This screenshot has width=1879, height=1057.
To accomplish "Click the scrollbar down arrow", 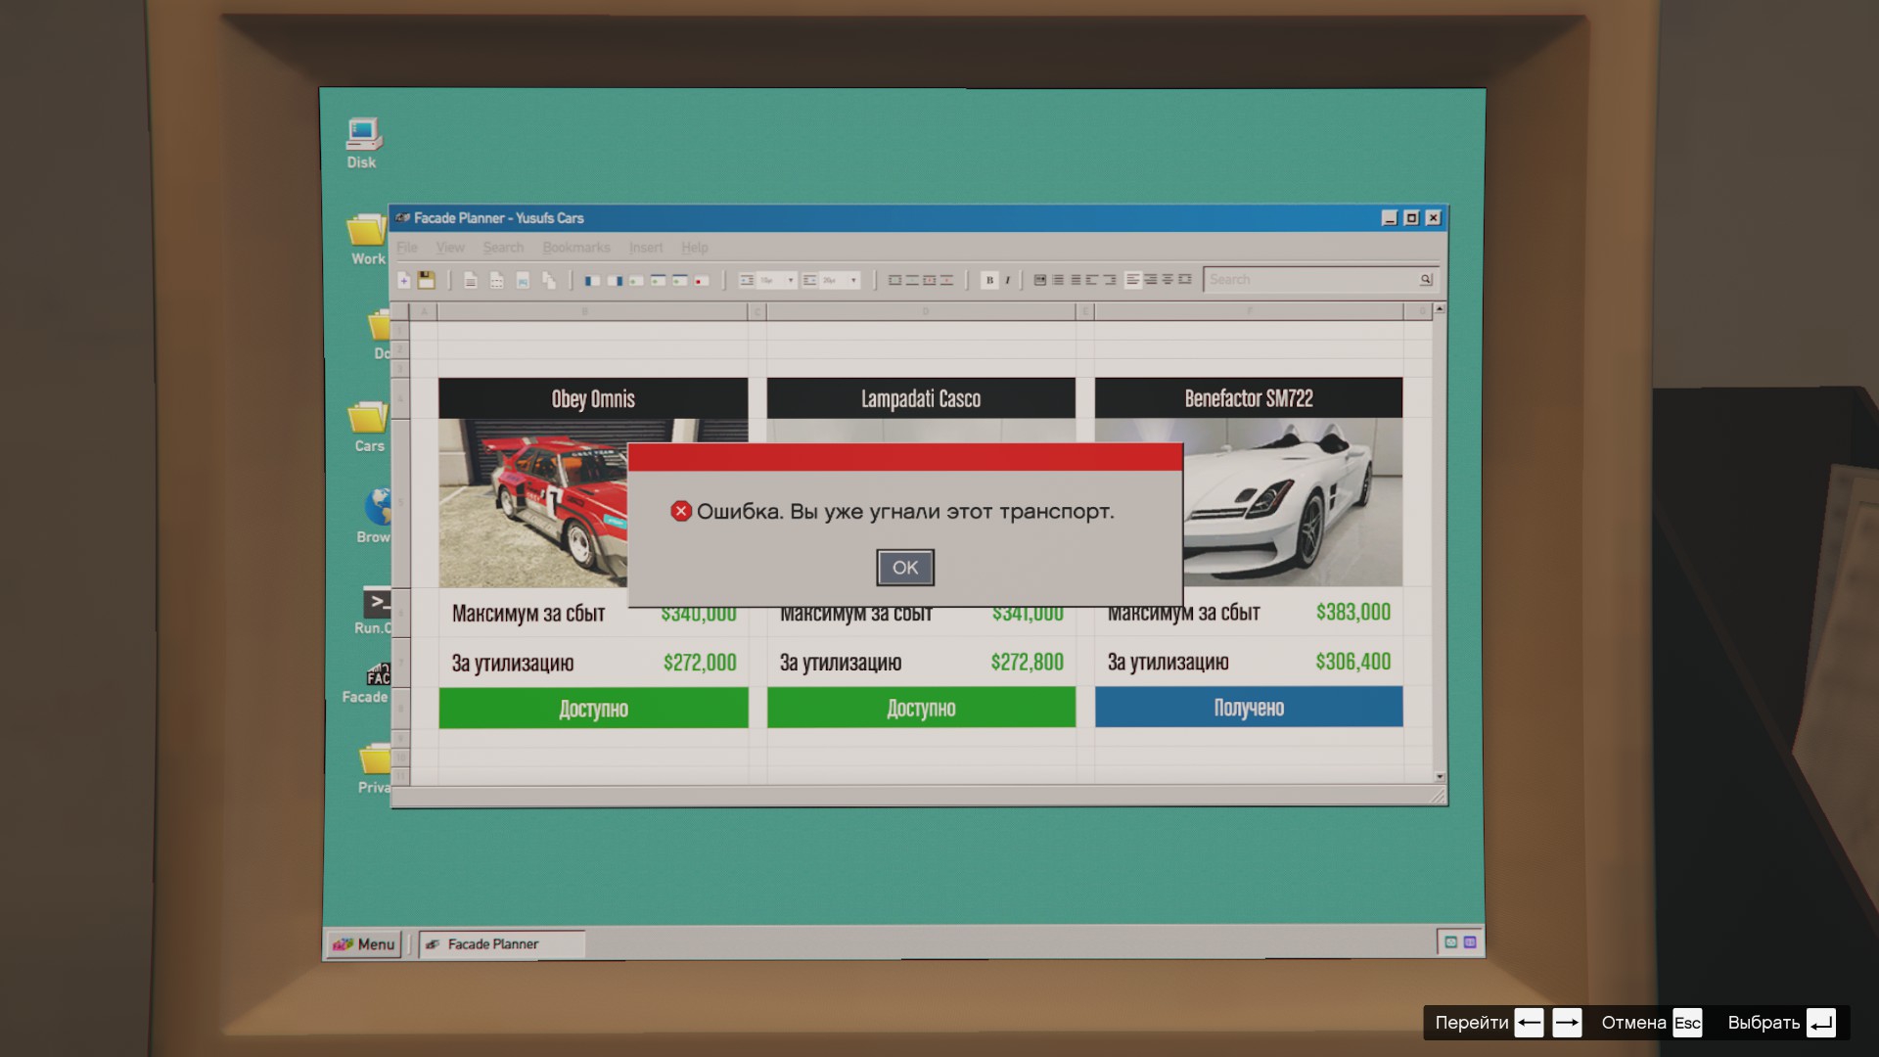I will point(1439,776).
